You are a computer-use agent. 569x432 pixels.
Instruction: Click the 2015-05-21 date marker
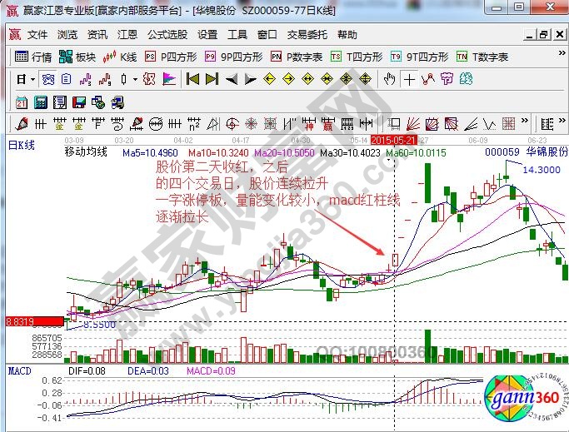click(393, 141)
